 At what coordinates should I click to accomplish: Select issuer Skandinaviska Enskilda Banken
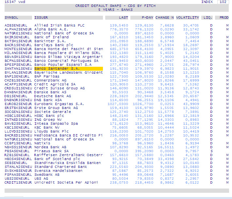[67, 163]
